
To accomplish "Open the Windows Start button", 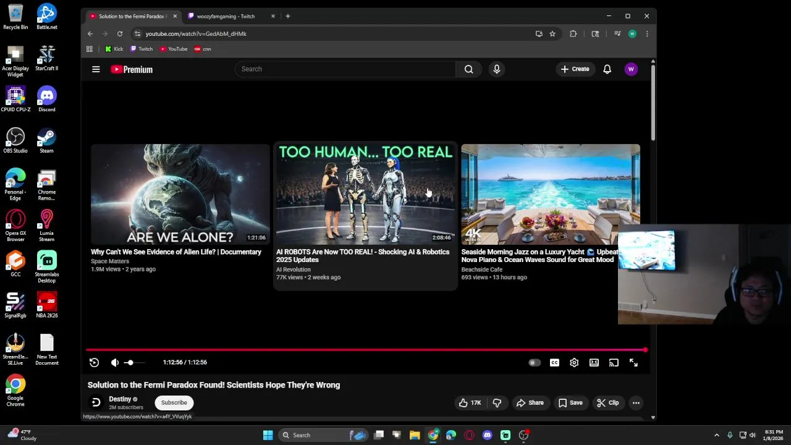I will (x=268, y=435).
